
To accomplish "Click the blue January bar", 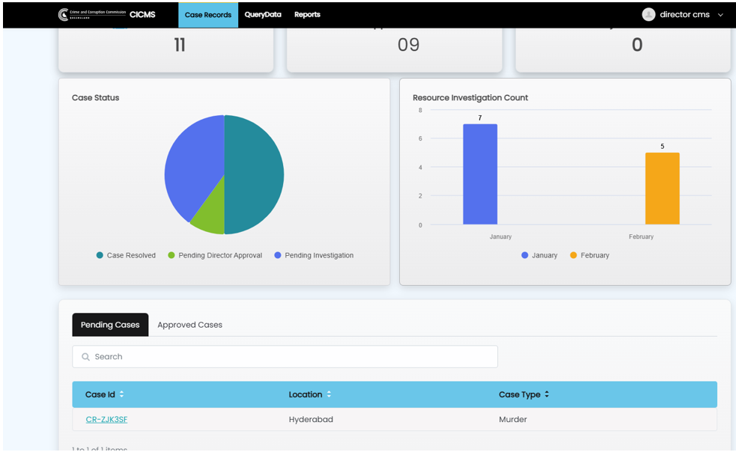I will tap(480, 174).
